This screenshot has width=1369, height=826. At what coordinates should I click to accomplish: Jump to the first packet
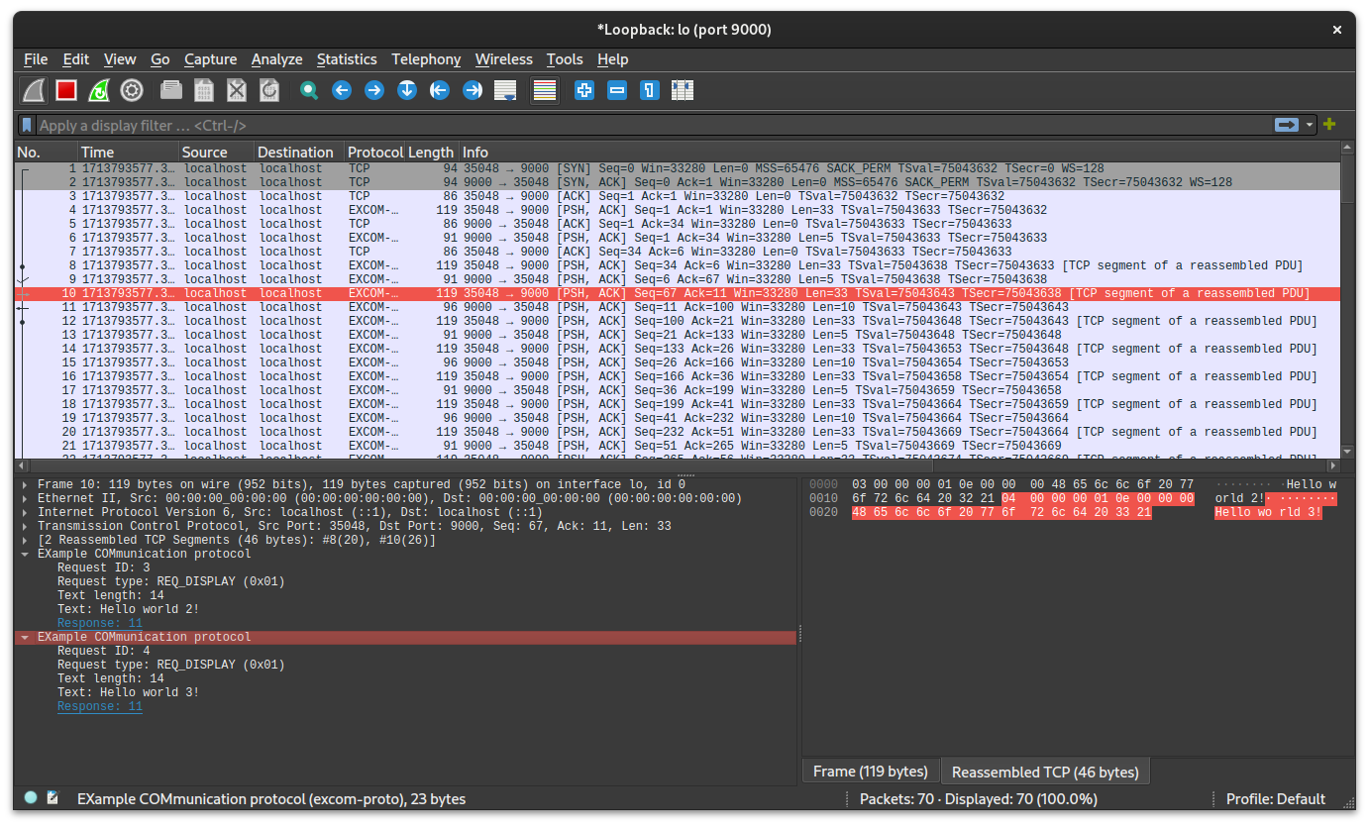(x=440, y=91)
